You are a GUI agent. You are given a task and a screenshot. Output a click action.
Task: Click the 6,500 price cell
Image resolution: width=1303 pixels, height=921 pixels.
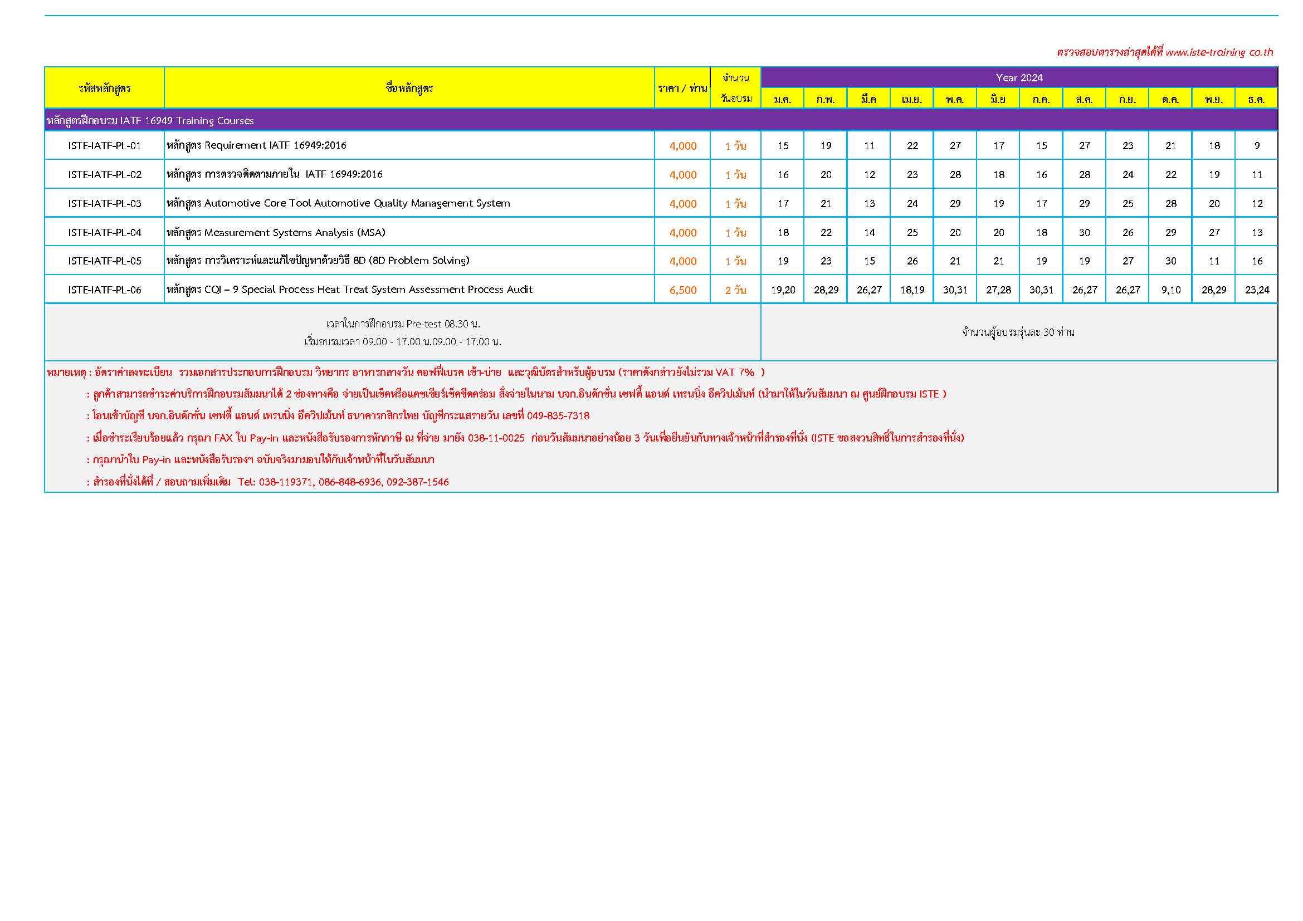pos(683,290)
